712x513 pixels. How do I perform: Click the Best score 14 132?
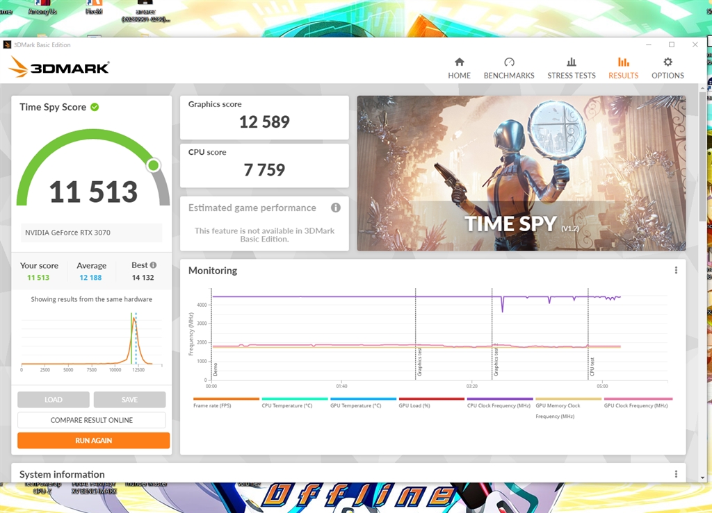click(143, 278)
